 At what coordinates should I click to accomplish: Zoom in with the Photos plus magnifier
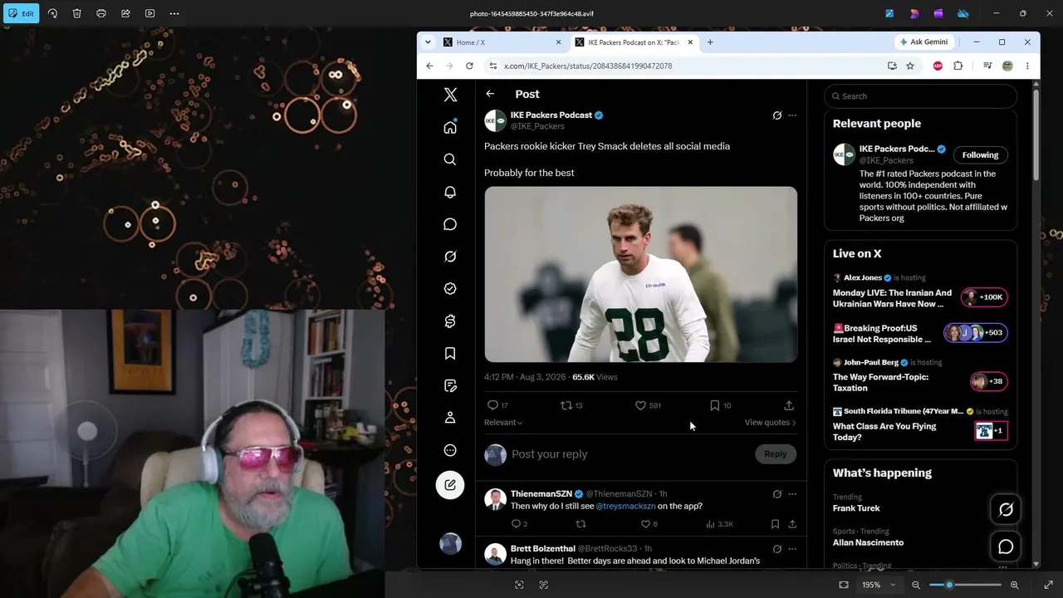pos(1014,585)
